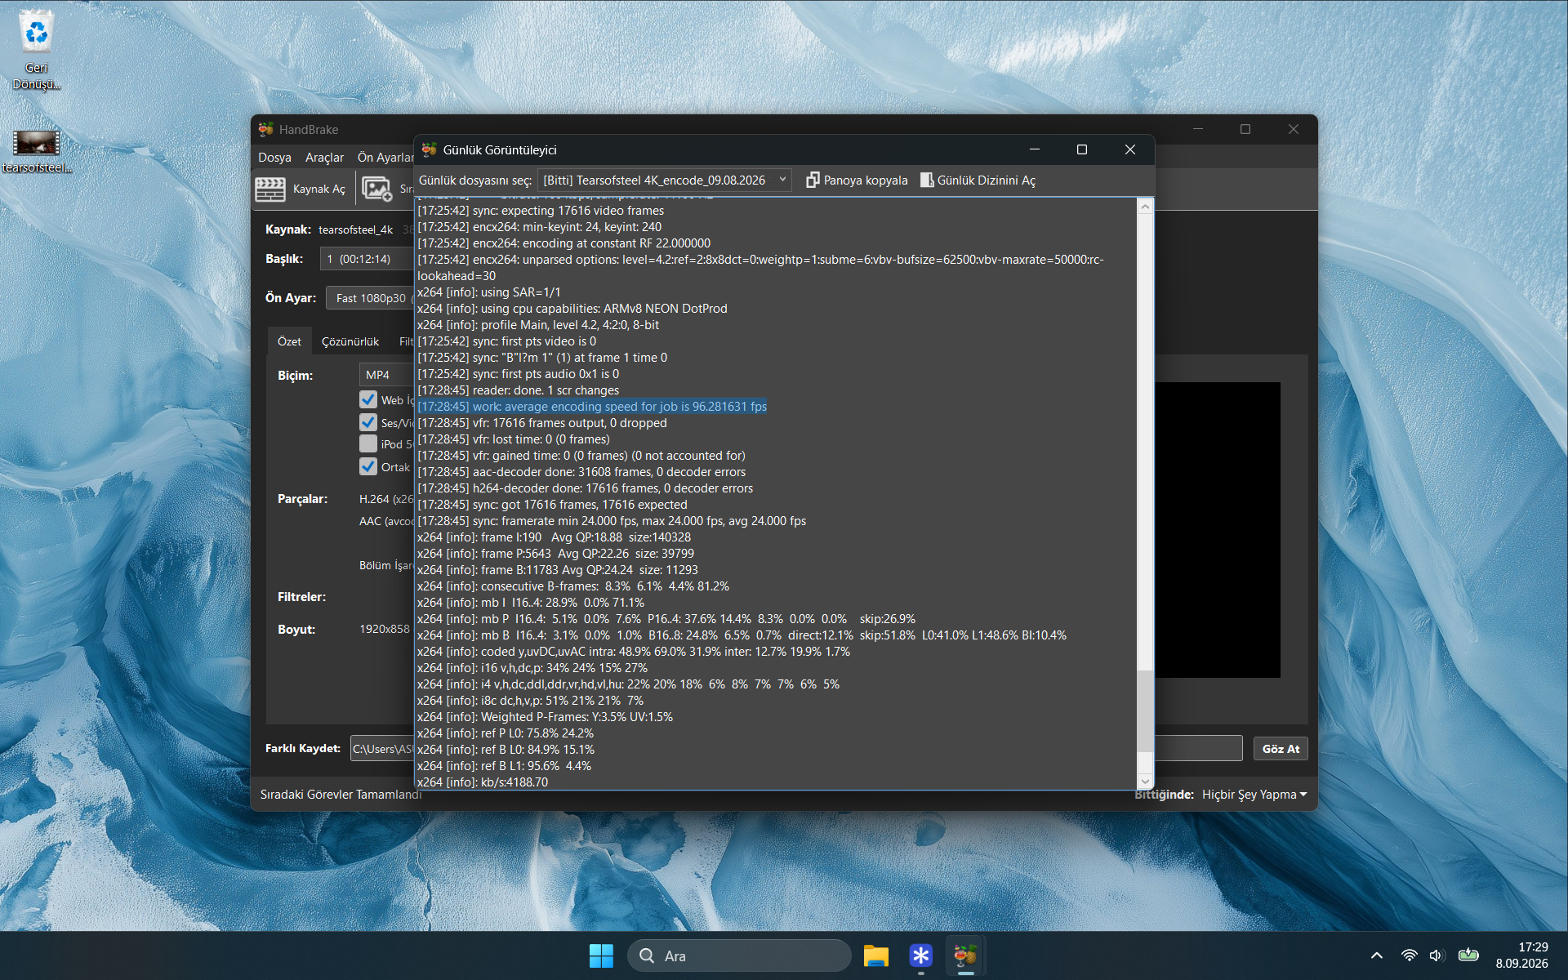Viewport: 1568px width, 980px height.
Task: Open the Windows Start menu
Action: [x=601, y=955]
